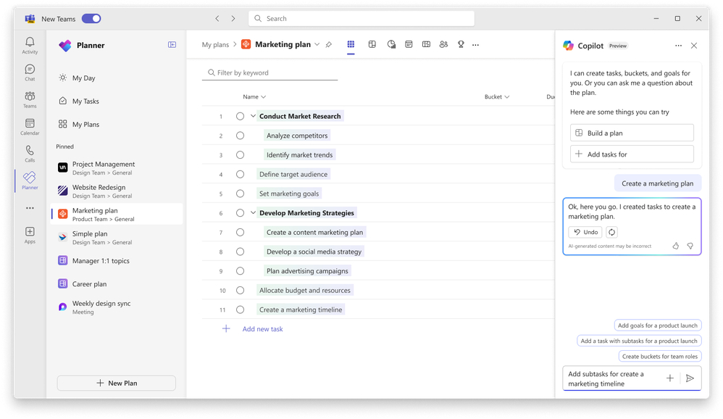Choose Create buckets for team roles
The image size is (723, 419).
[660, 356]
